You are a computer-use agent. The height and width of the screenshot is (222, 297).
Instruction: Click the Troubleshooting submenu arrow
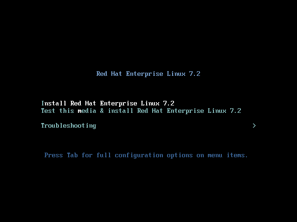(x=254, y=125)
